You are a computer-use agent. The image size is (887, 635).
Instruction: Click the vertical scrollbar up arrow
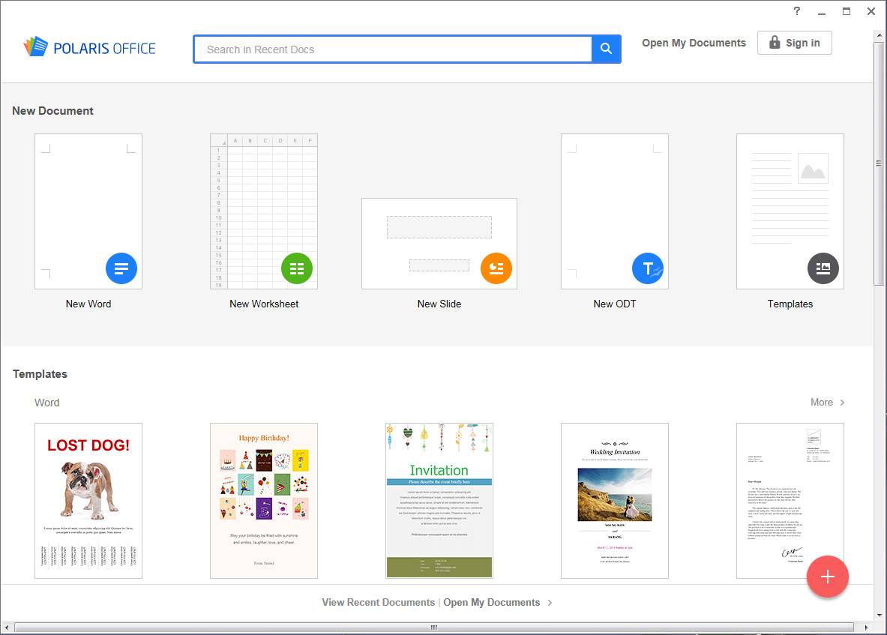pyautogui.click(x=879, y=35)
